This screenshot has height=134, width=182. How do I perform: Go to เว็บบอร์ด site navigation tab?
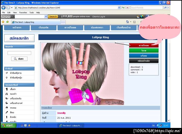coord(43,28)
